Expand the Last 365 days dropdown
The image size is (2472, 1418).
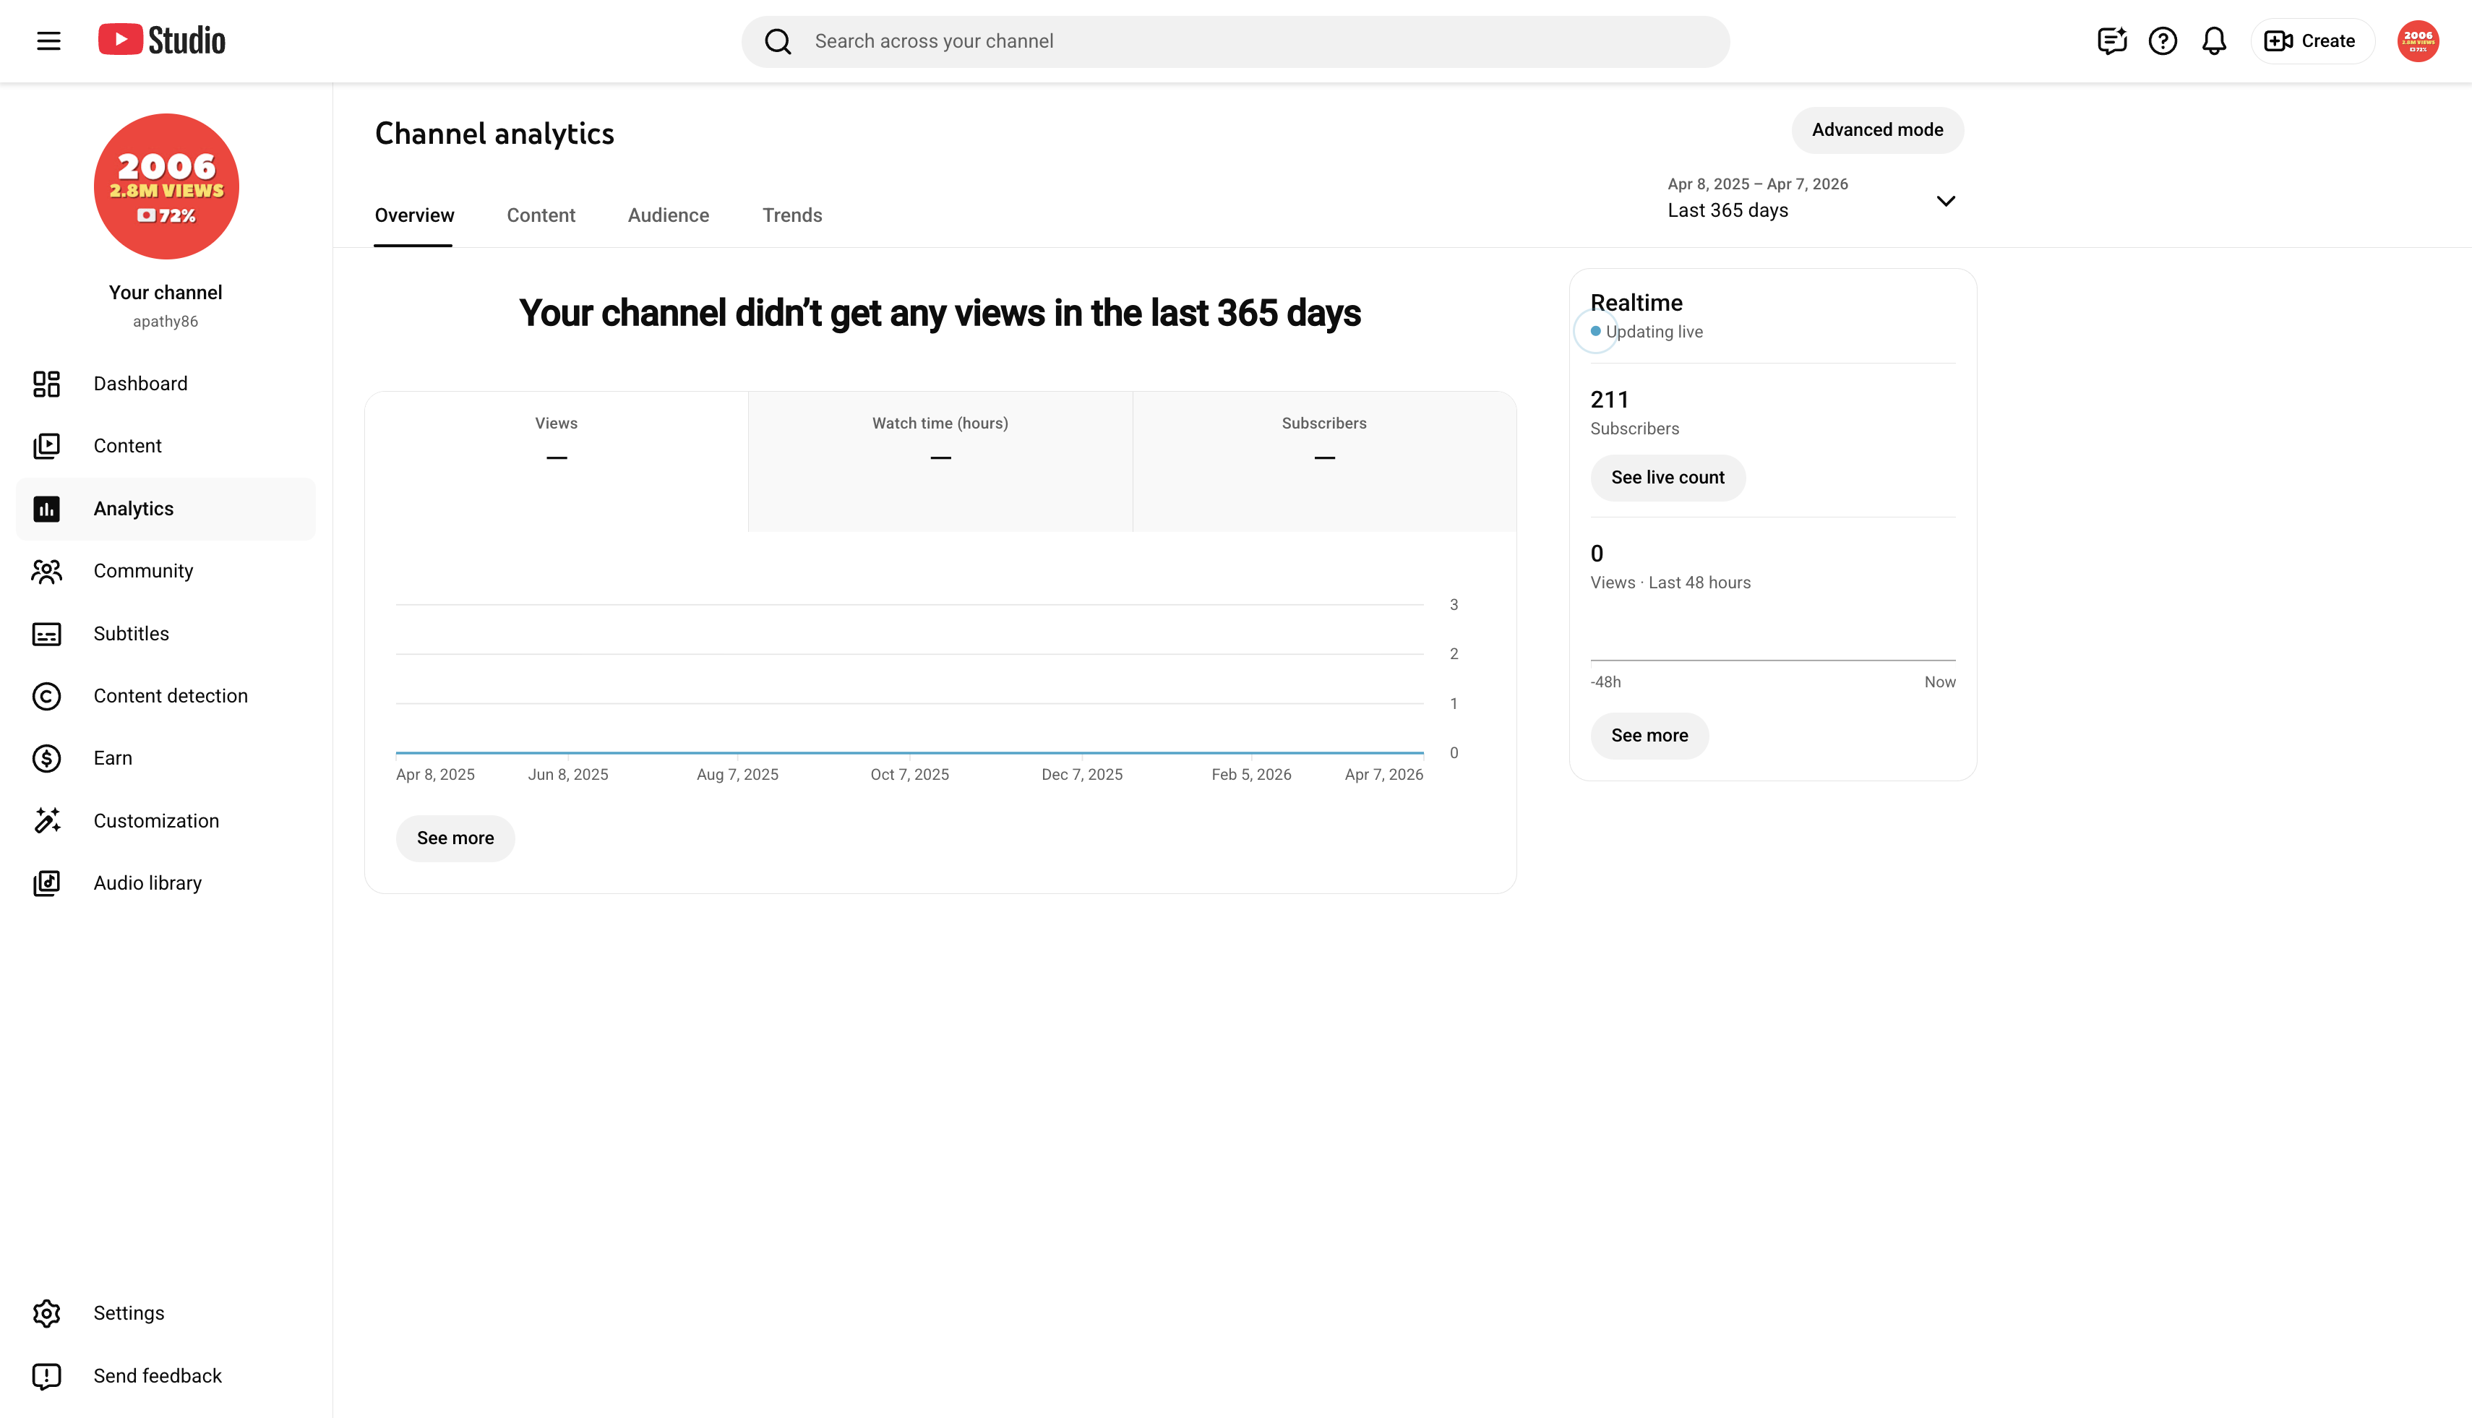pos(1811,199)
